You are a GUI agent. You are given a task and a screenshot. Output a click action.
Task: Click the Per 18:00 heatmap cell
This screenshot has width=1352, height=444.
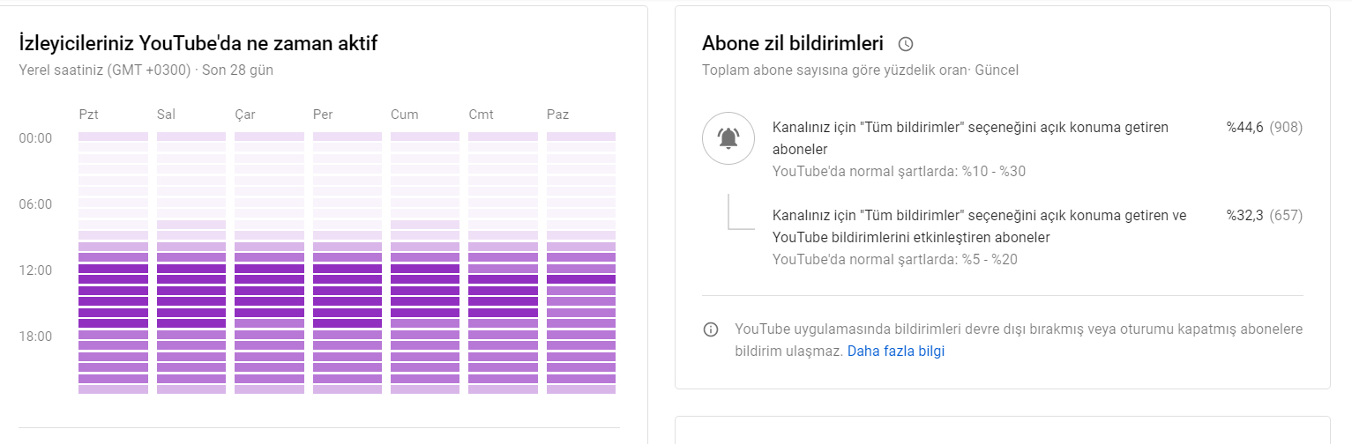point(347,335)
